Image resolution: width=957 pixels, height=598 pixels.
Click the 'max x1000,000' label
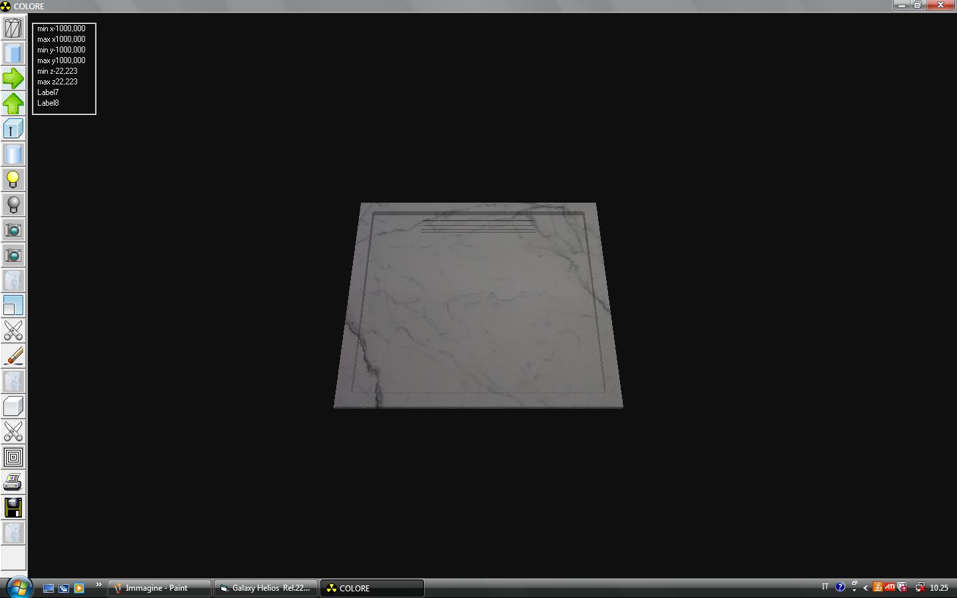[61, 39]
